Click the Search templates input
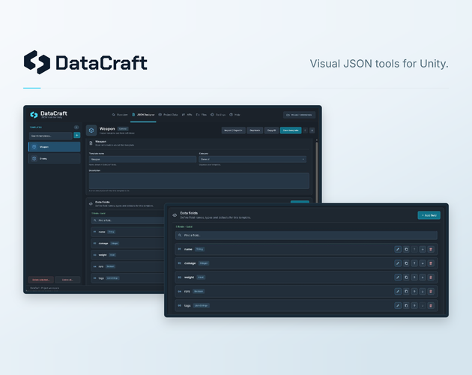The width and height of the screenshot is (472, 375). pyautogui.click(x=51, y=136)
